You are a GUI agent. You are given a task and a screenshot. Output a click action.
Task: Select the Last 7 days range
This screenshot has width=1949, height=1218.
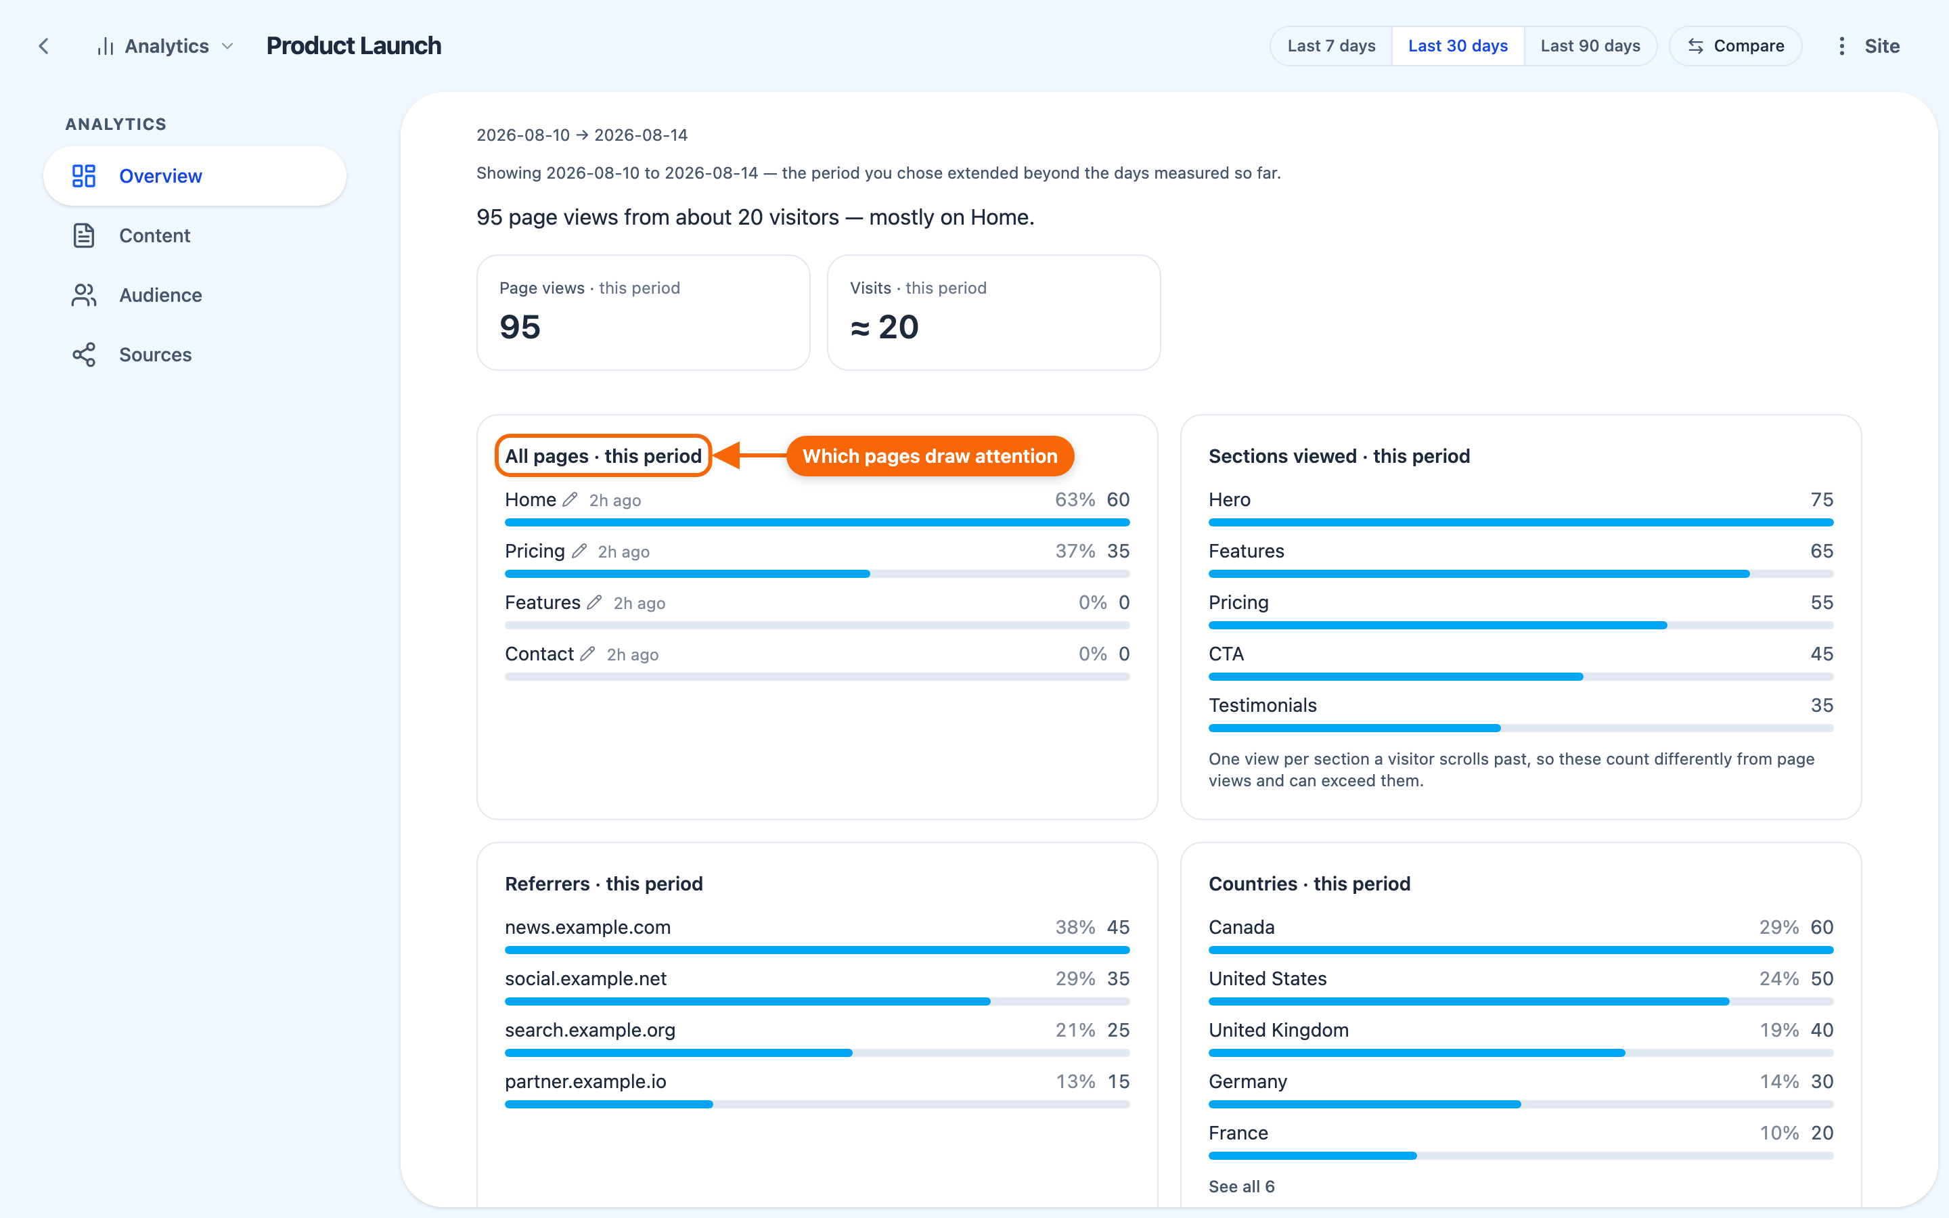coord(1330,46)
